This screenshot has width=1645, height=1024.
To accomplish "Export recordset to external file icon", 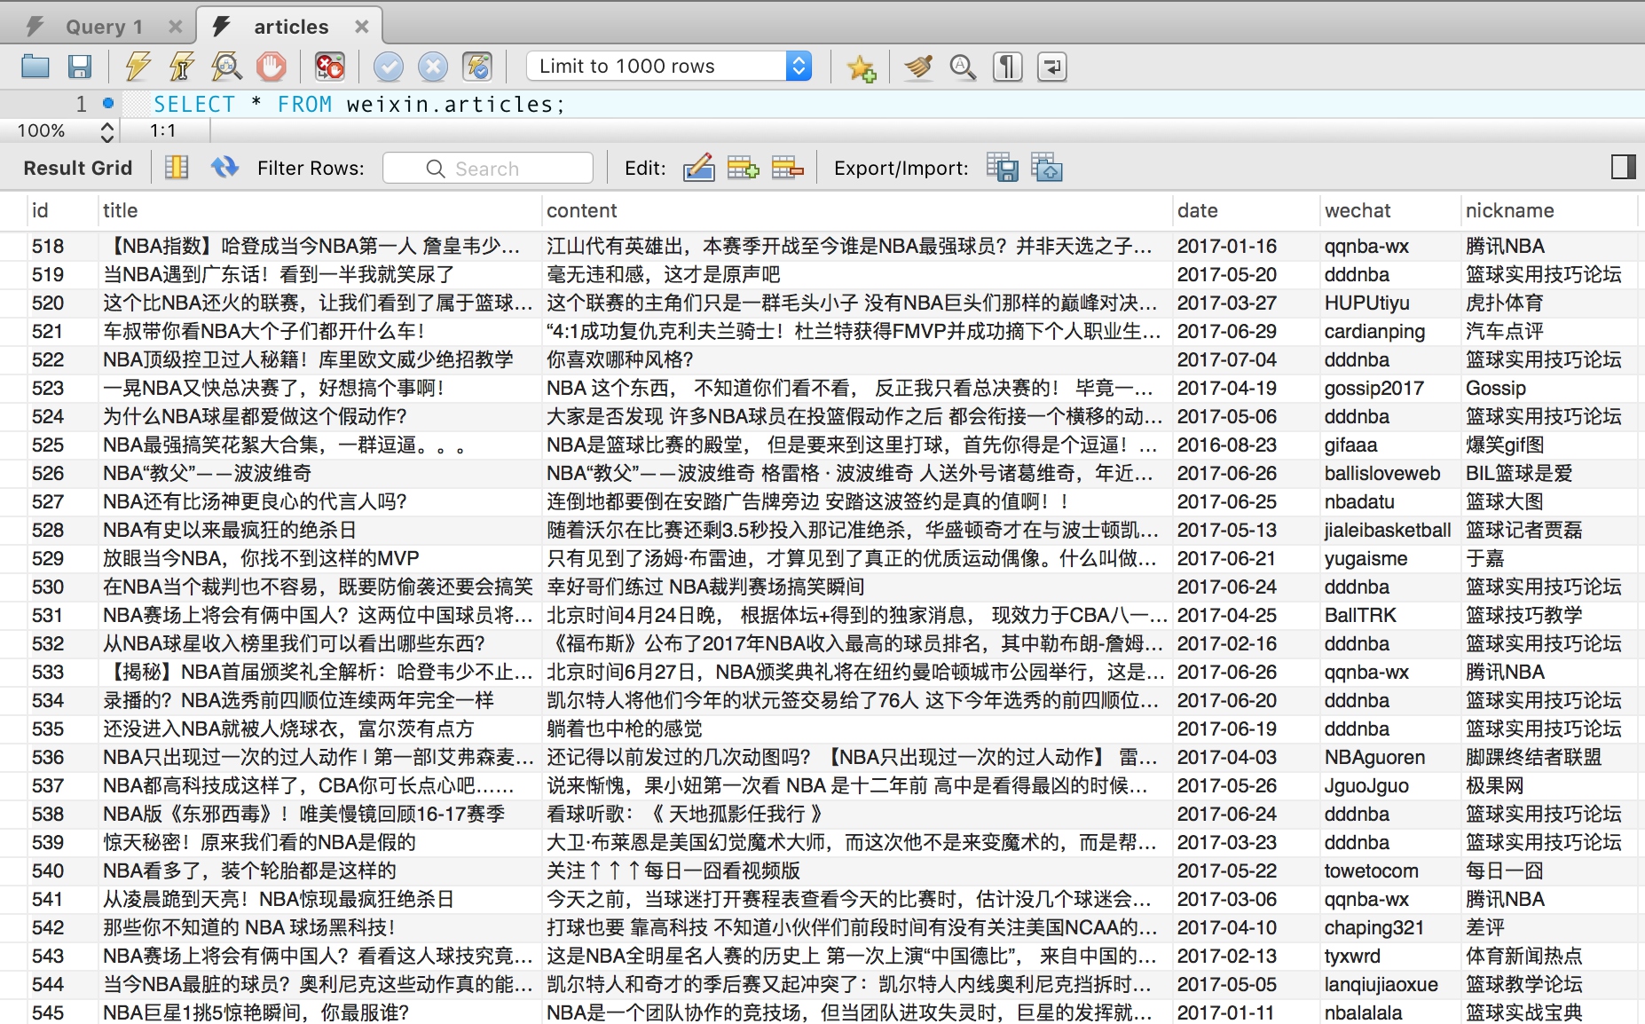I will pyautogui.click(x=1003, y=168).
